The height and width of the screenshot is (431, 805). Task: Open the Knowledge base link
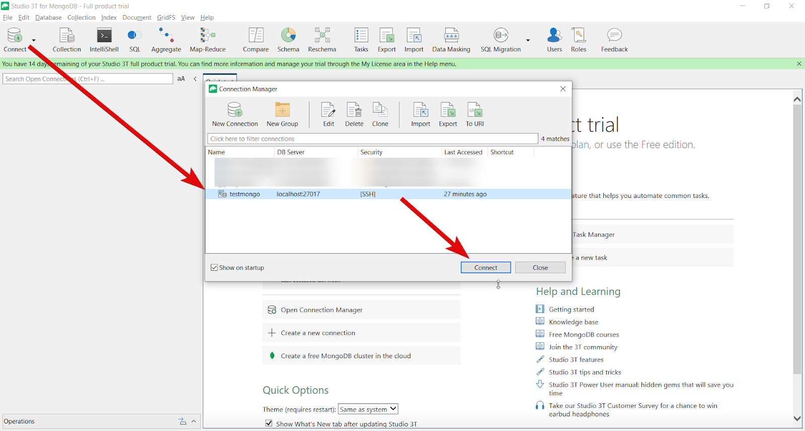pyautogui.click(x=574, y=322)
